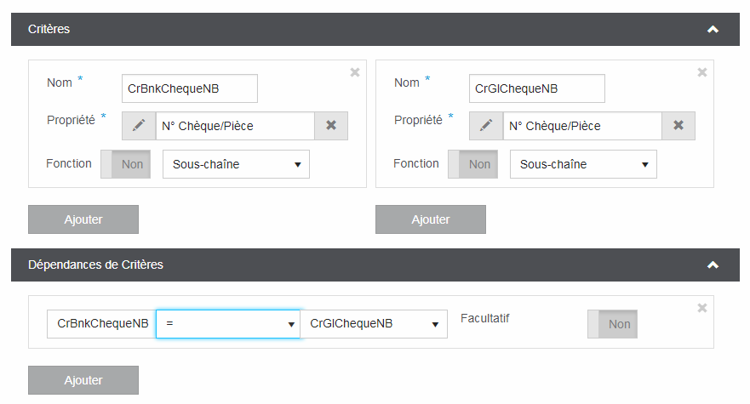Open the CrGlChequeNB dependency dropdown
The height and width of the screenshot is (404, 750).
point(374,324)
